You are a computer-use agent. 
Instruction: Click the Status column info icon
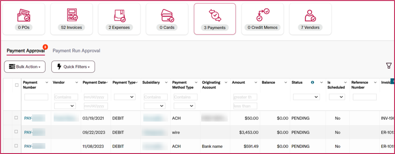[313, 82]
